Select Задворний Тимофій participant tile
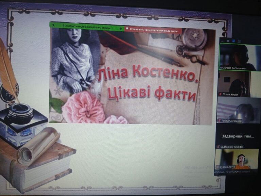 click(237, 136)
